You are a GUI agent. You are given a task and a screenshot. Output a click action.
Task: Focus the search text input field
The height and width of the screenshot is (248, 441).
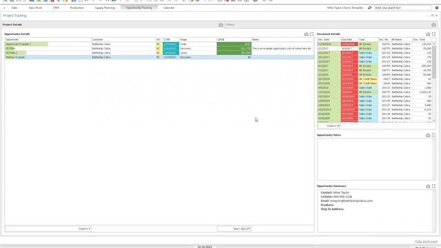click(402, 8)
